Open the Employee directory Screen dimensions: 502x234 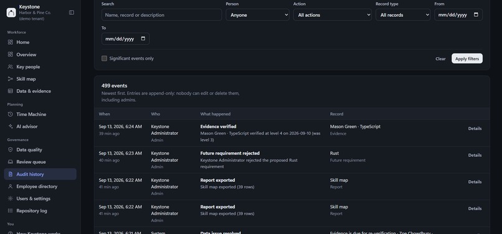click(40, 186)
